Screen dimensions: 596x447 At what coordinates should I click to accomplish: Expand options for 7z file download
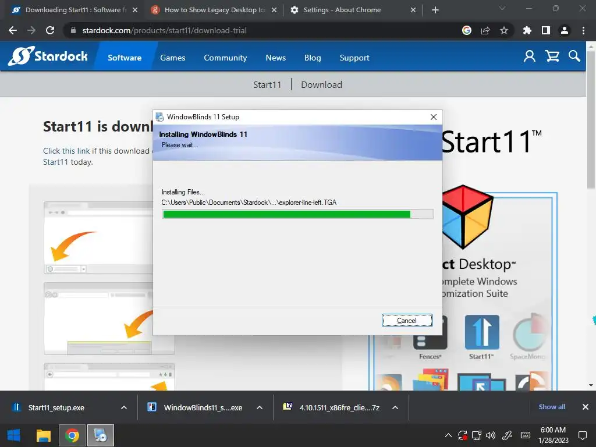point(395,407)
